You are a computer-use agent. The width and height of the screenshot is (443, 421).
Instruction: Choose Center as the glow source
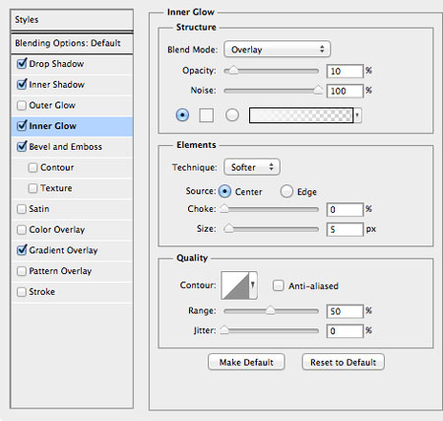pyautogui.click(x=224, y=191)
